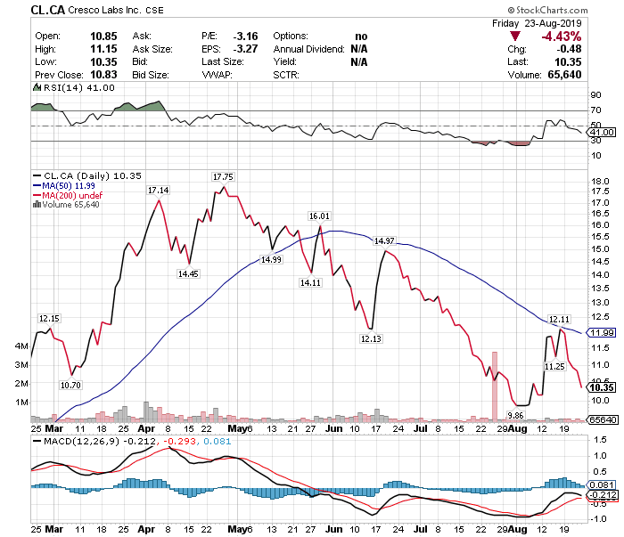Select the CL.CA ticker symbol title

(48, 10)
